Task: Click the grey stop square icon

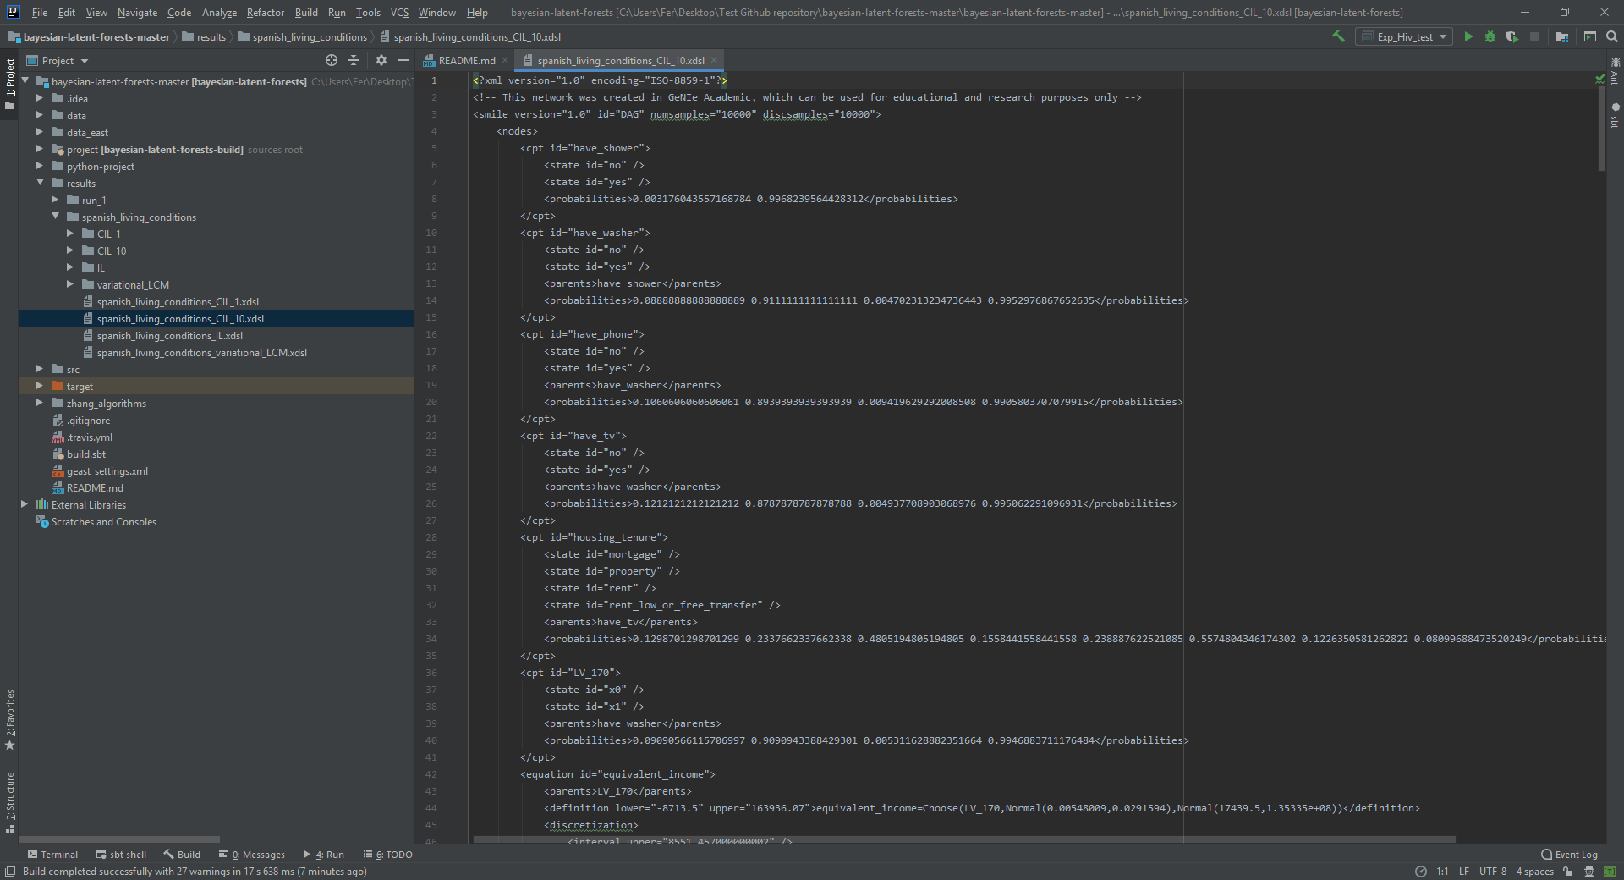Action: 1534,36
